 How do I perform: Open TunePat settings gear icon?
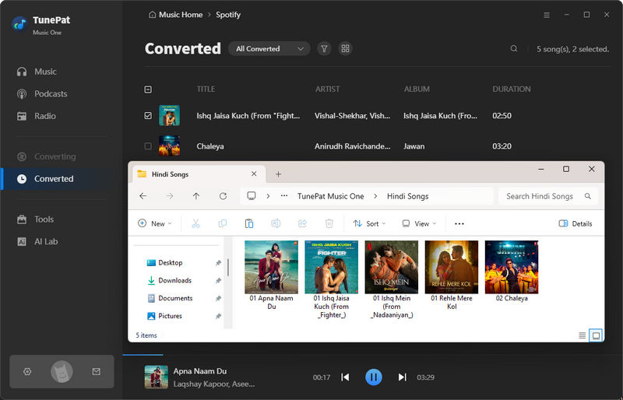27,372
